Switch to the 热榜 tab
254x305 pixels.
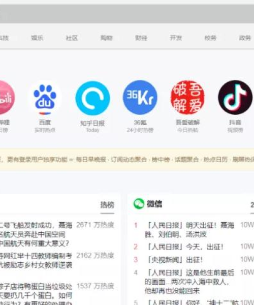[x=107, y=205]
